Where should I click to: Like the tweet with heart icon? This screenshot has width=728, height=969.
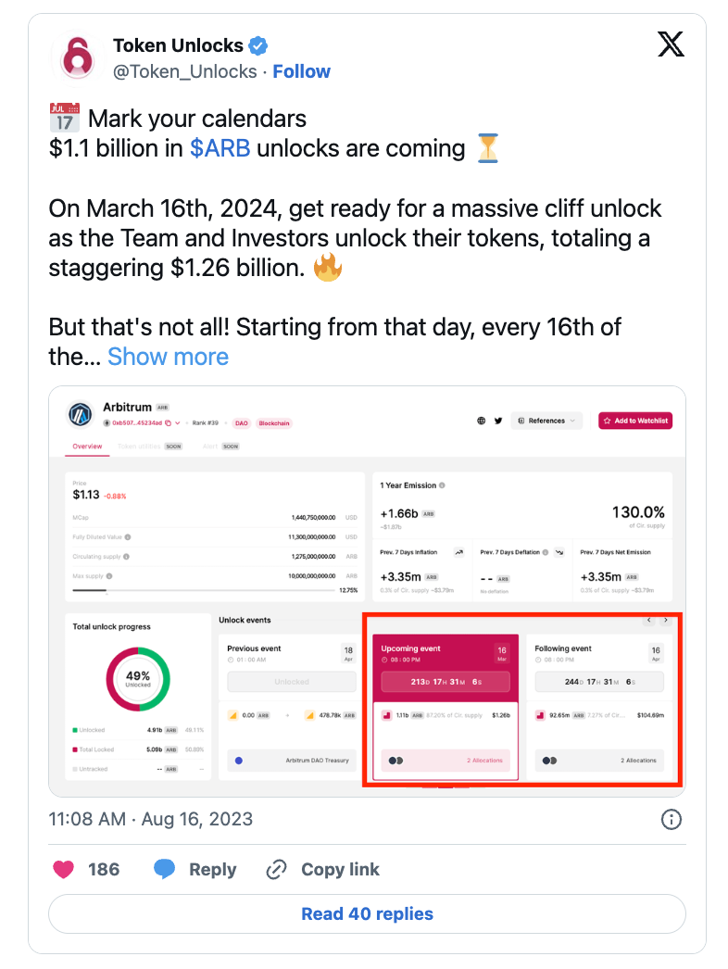pyautogui.click(x=64, y=869)
